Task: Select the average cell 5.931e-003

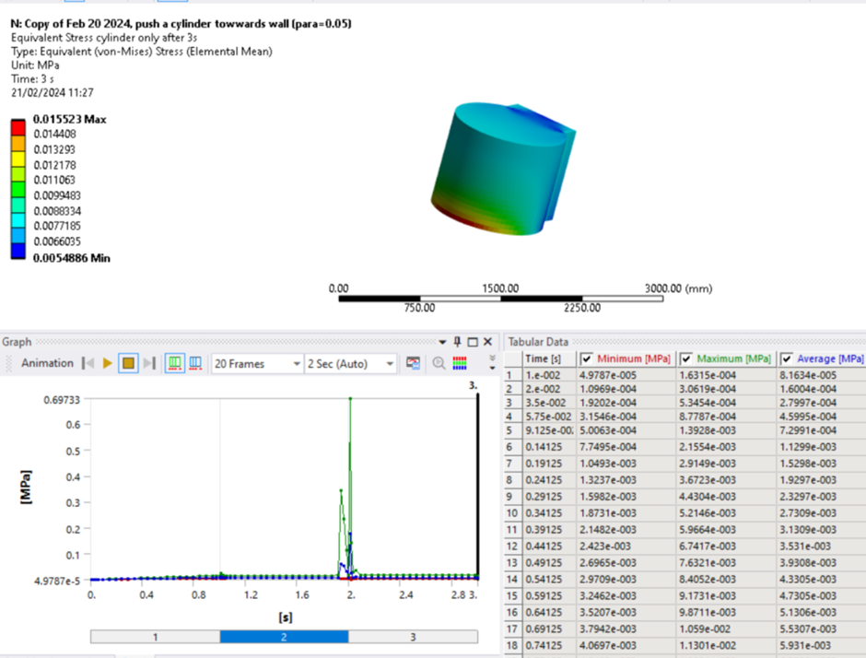Action: click(x=823, y=646)
